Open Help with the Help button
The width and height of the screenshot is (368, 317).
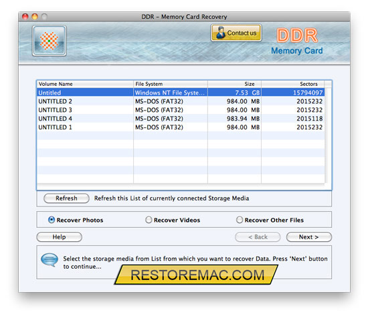pyautogui.click(x=59, y=237)
